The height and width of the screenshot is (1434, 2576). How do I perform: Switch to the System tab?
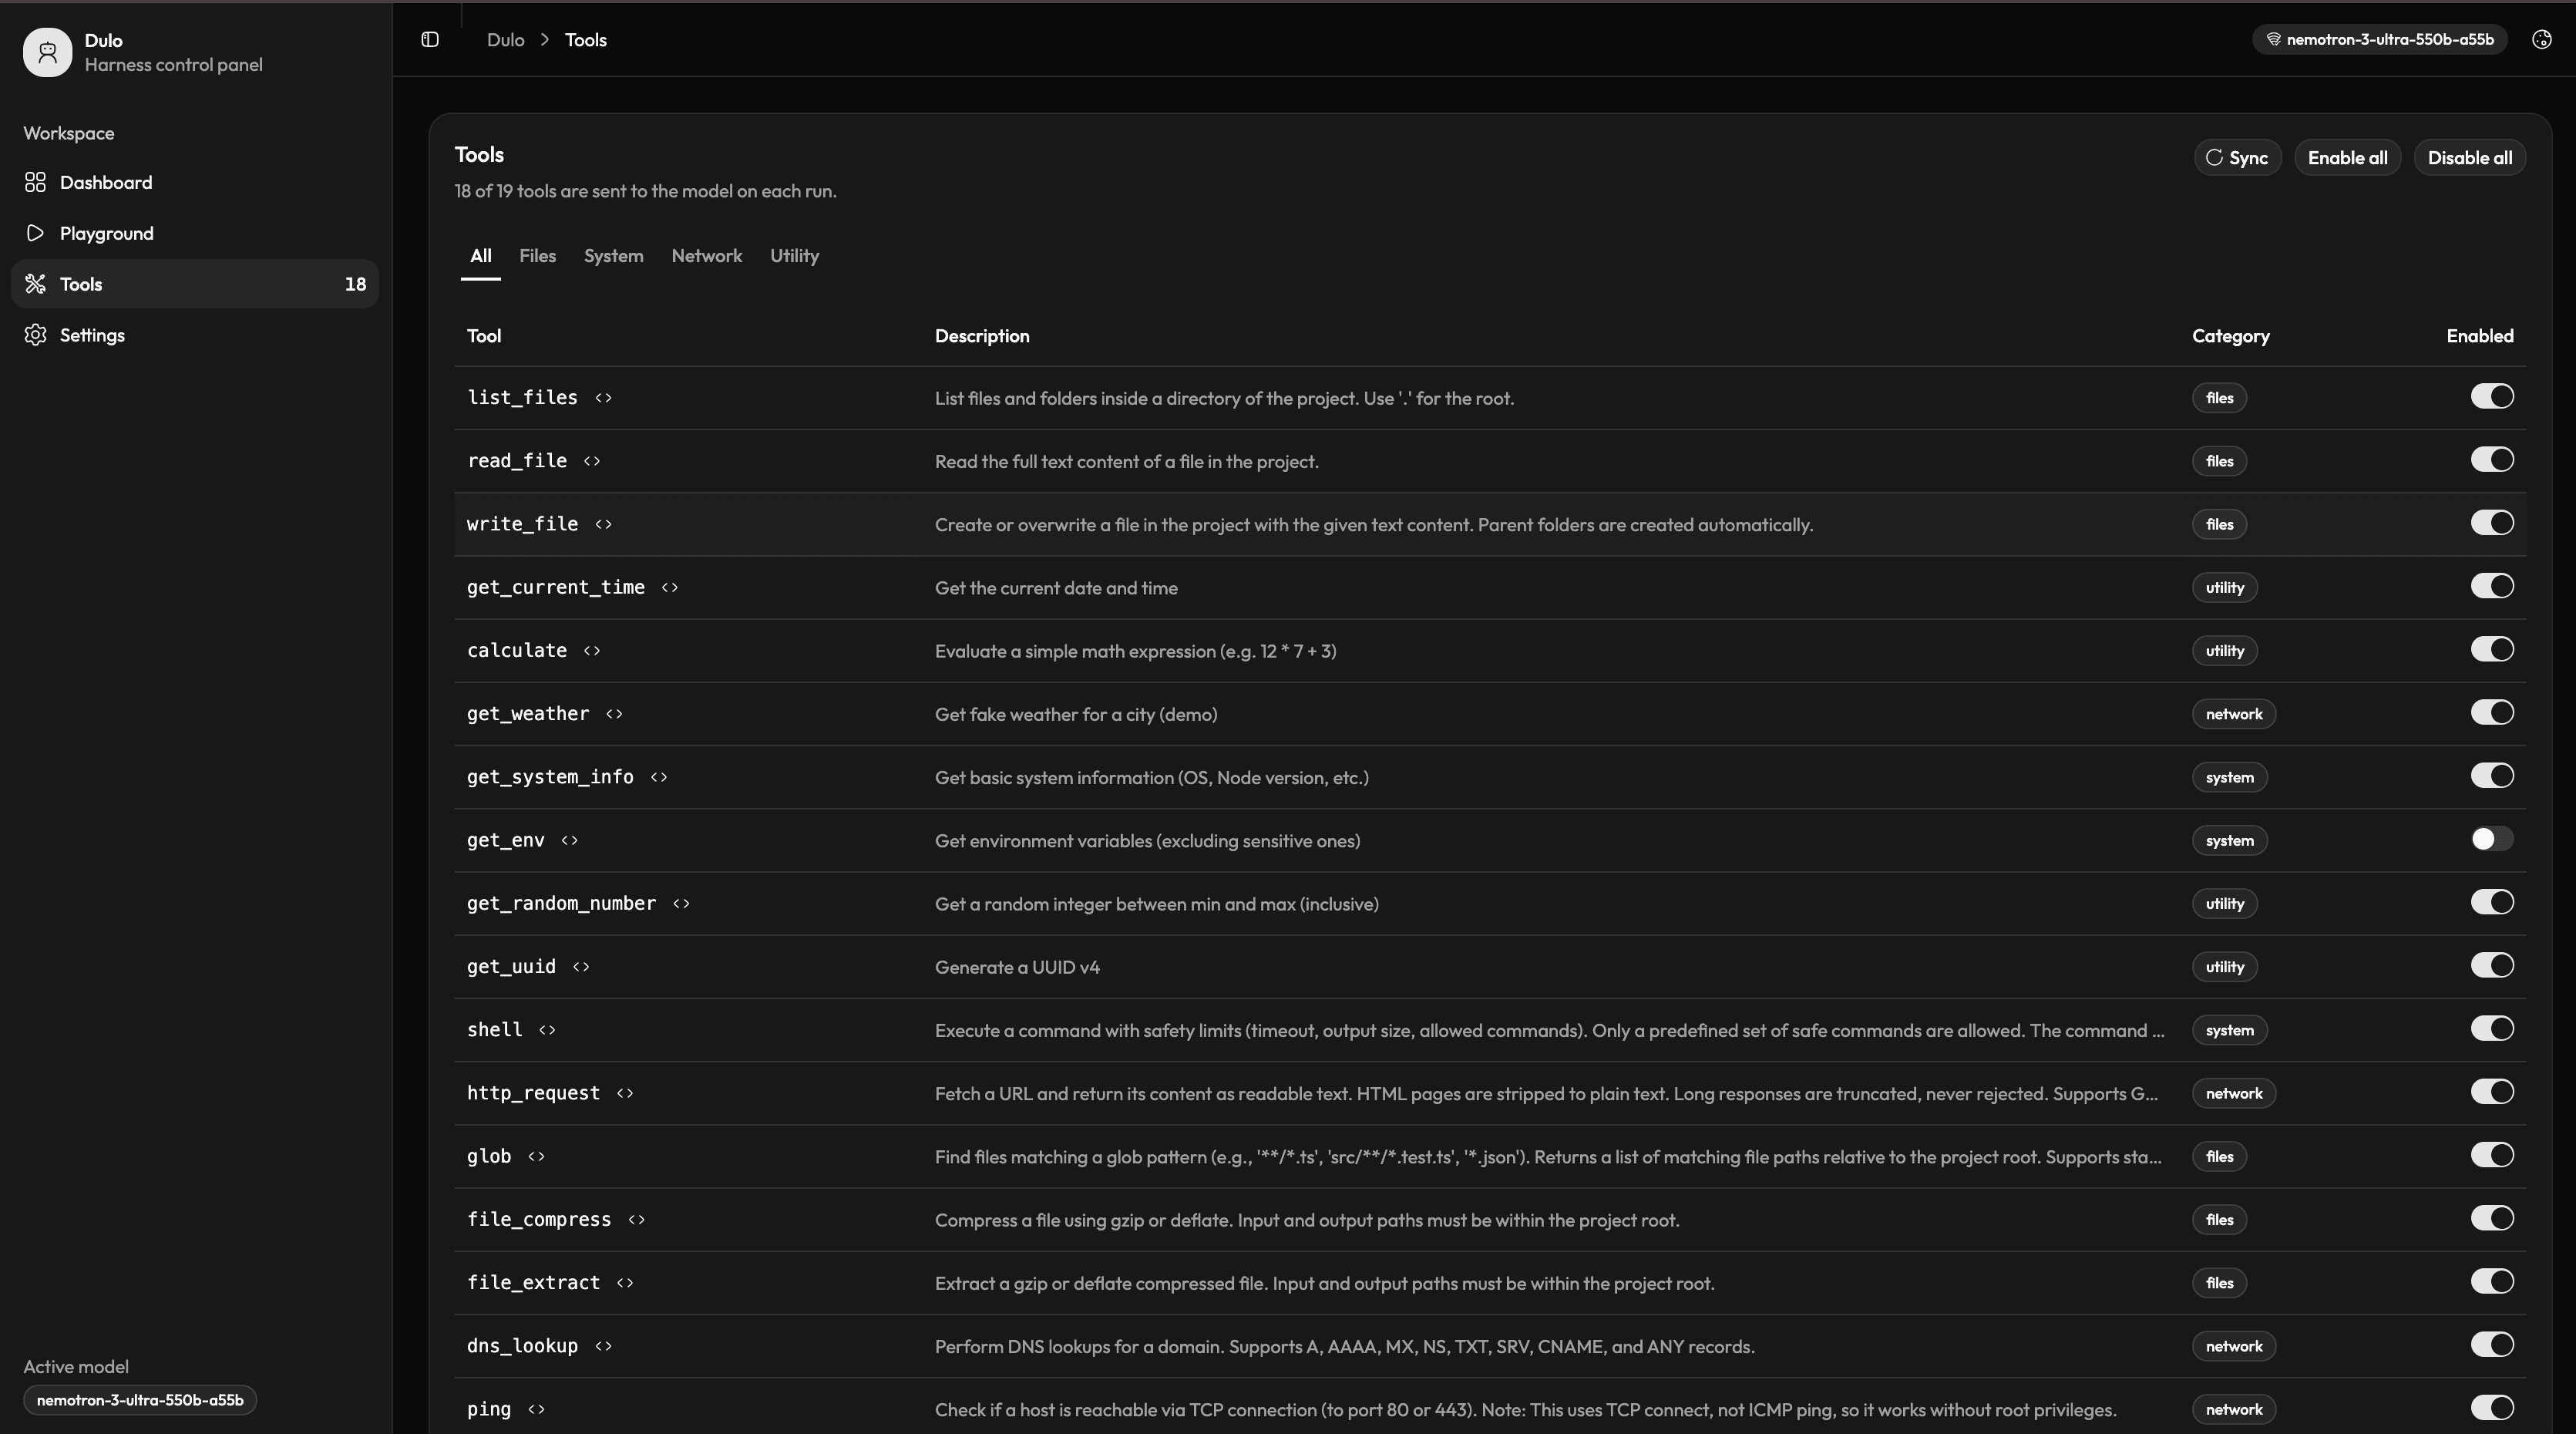click(613, 256)
